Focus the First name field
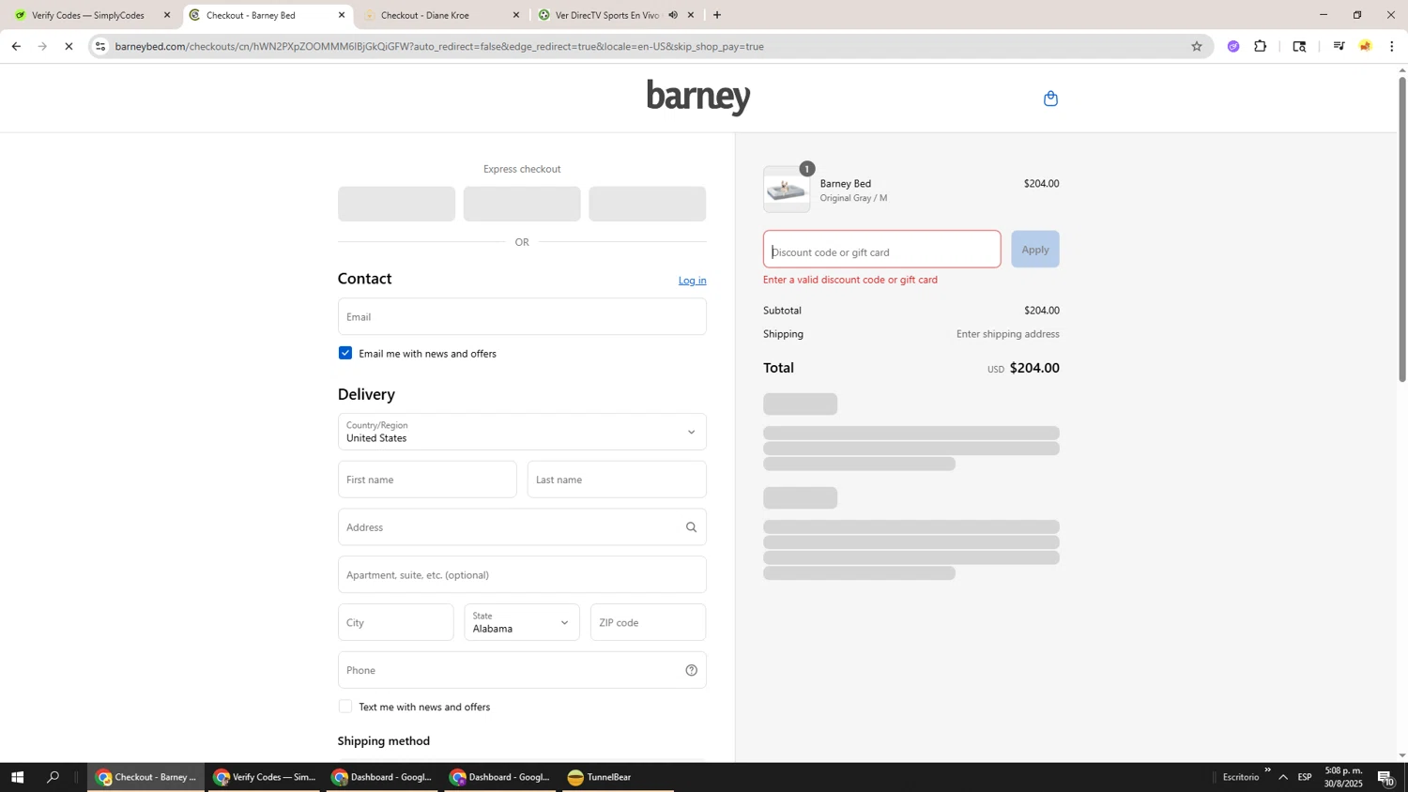This screenshot has height=792, width=1408. [x=427, y=480]
